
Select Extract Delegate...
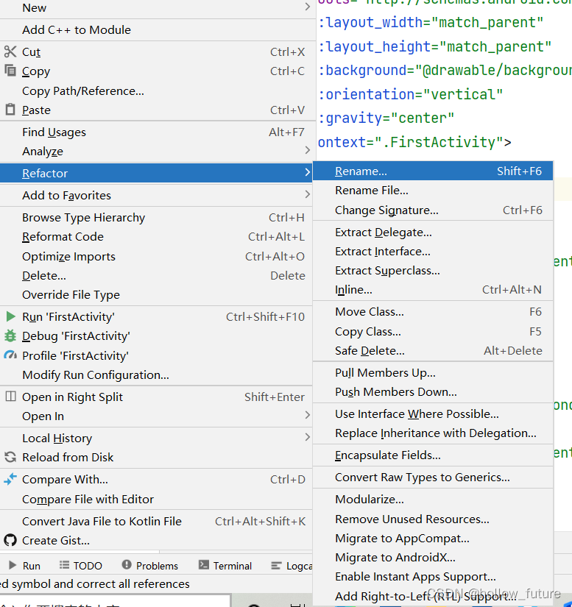[x=433, y=232]
